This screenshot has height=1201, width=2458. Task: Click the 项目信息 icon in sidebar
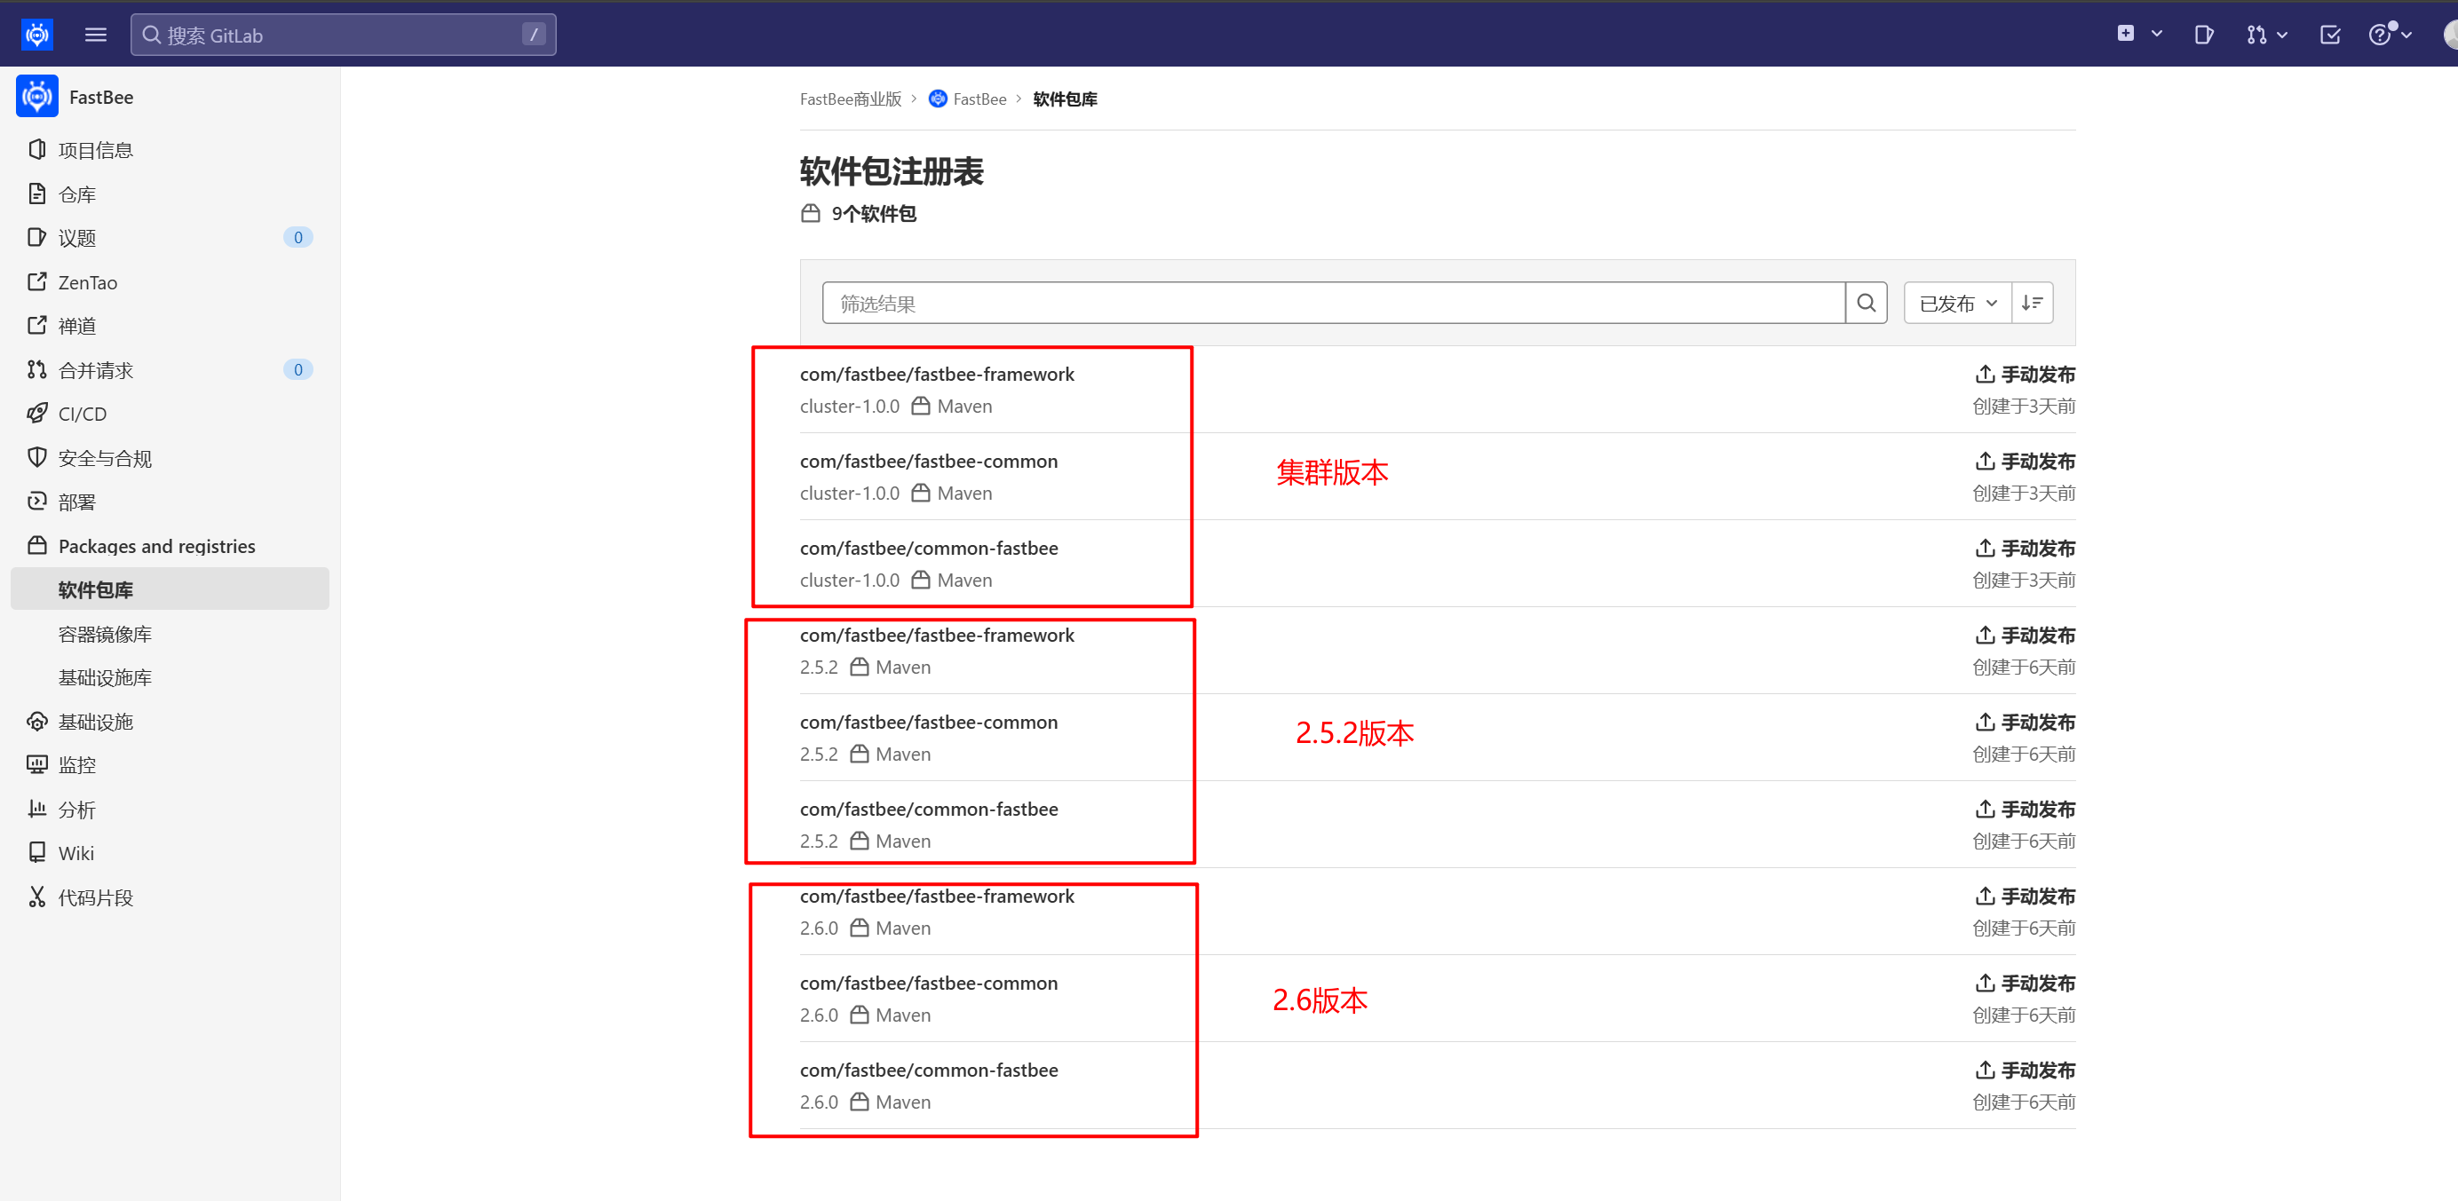(x=37, y=150)
